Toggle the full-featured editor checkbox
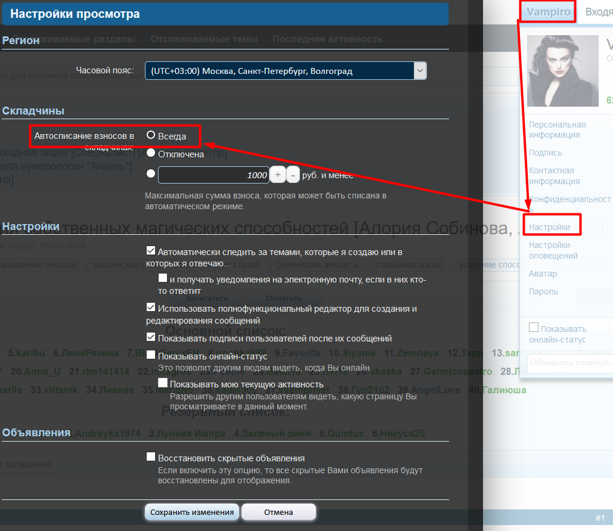613x531 pixels. 151,308
